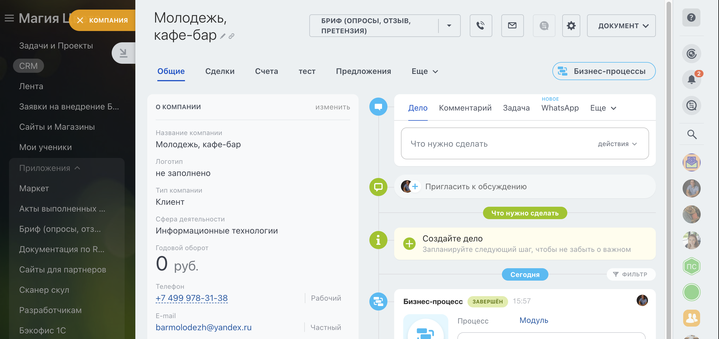Open notifications bell with badge
Image resolution: width=719 pixels, height=339 pixels.
pyautogui.click(x=691, y=80)
